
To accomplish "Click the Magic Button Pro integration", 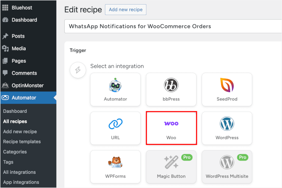I will click(171, 167).
